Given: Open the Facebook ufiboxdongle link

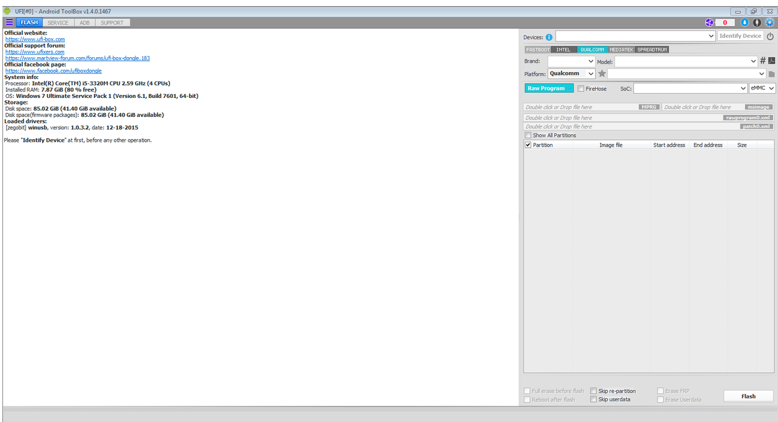Looking at the screenshot, I should click(53, 71).
